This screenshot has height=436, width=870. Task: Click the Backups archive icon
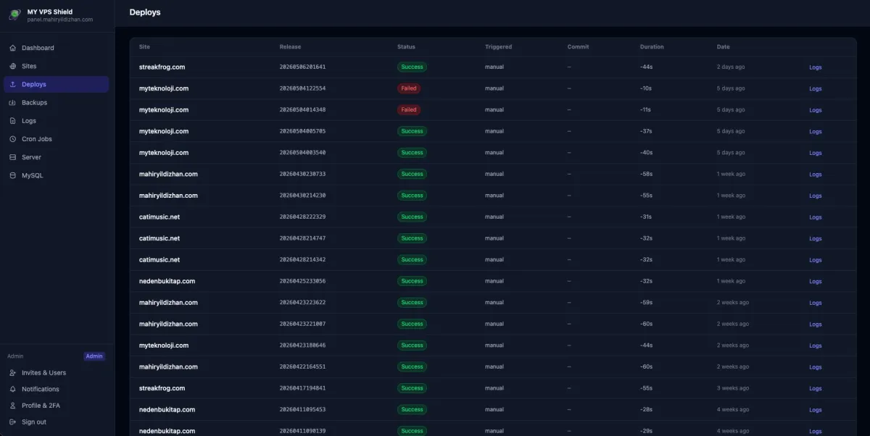tap(13, 102)
